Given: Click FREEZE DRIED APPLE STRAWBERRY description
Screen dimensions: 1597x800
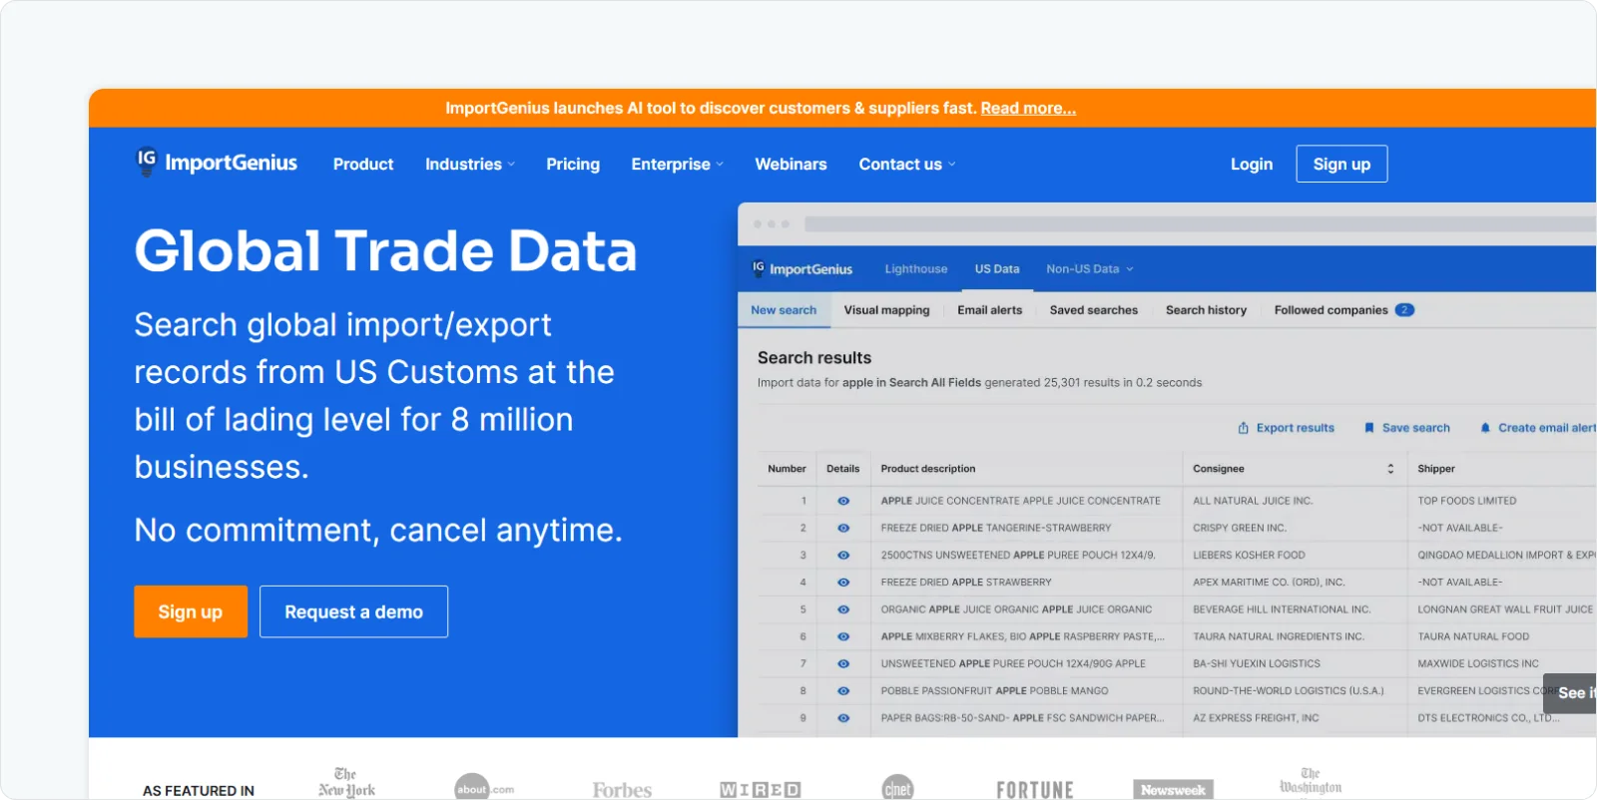Looking at the screenshot, I should pos(966,582).
